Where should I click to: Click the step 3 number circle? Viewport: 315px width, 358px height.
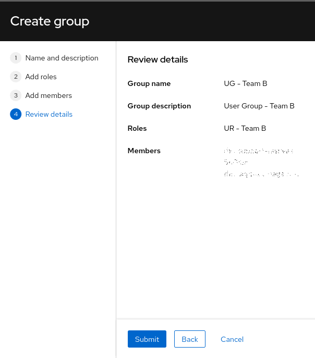[x=16, y=95]
